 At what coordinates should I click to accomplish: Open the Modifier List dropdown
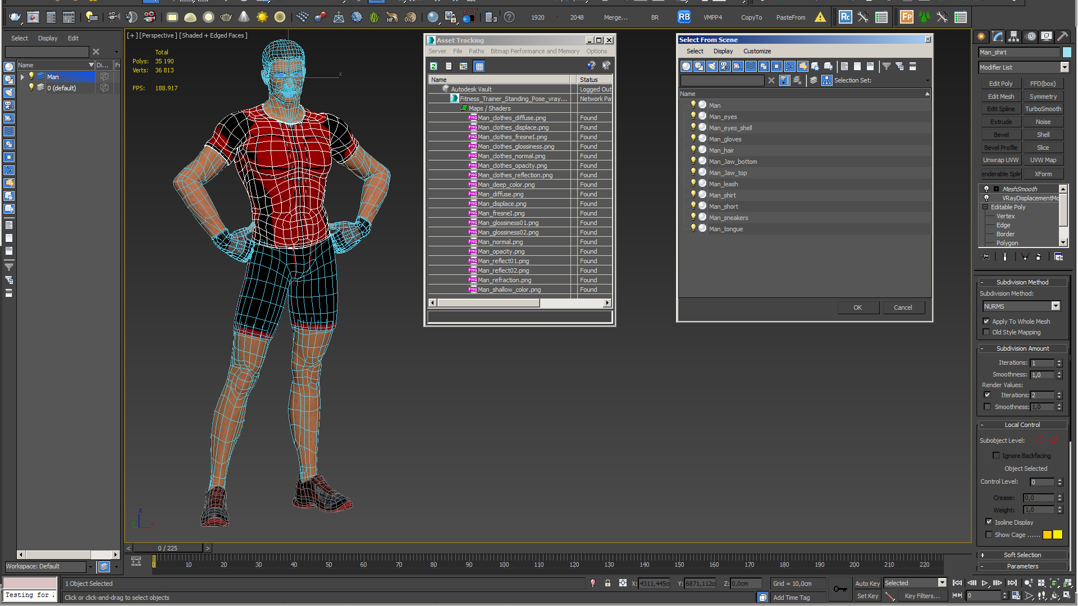coord(1065,67)
